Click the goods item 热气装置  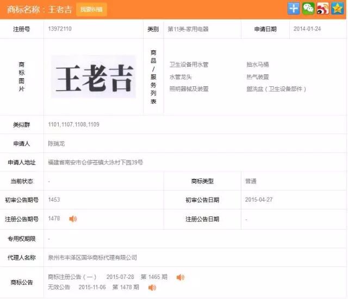coord(257,77)
